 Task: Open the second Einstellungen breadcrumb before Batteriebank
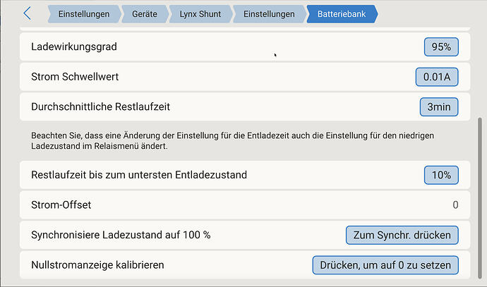[269, 14]
